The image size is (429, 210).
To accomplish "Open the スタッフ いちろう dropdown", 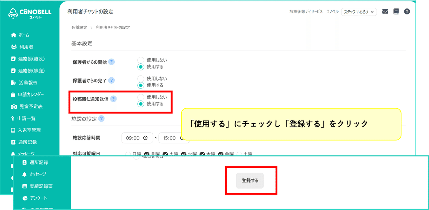I will point(359,12).
